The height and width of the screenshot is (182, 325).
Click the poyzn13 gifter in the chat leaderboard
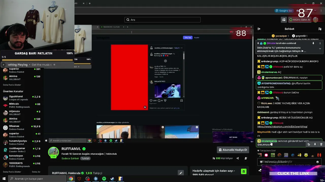pos(300,36)
